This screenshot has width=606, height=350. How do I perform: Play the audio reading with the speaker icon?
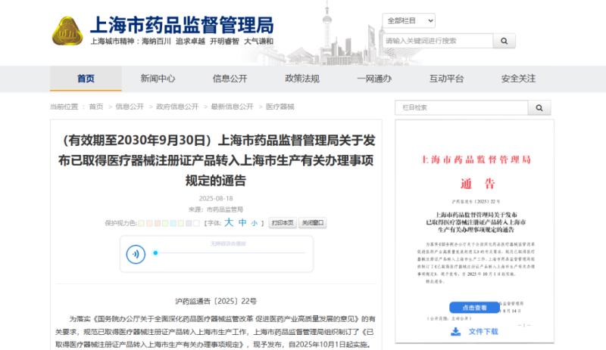(136, 253)
